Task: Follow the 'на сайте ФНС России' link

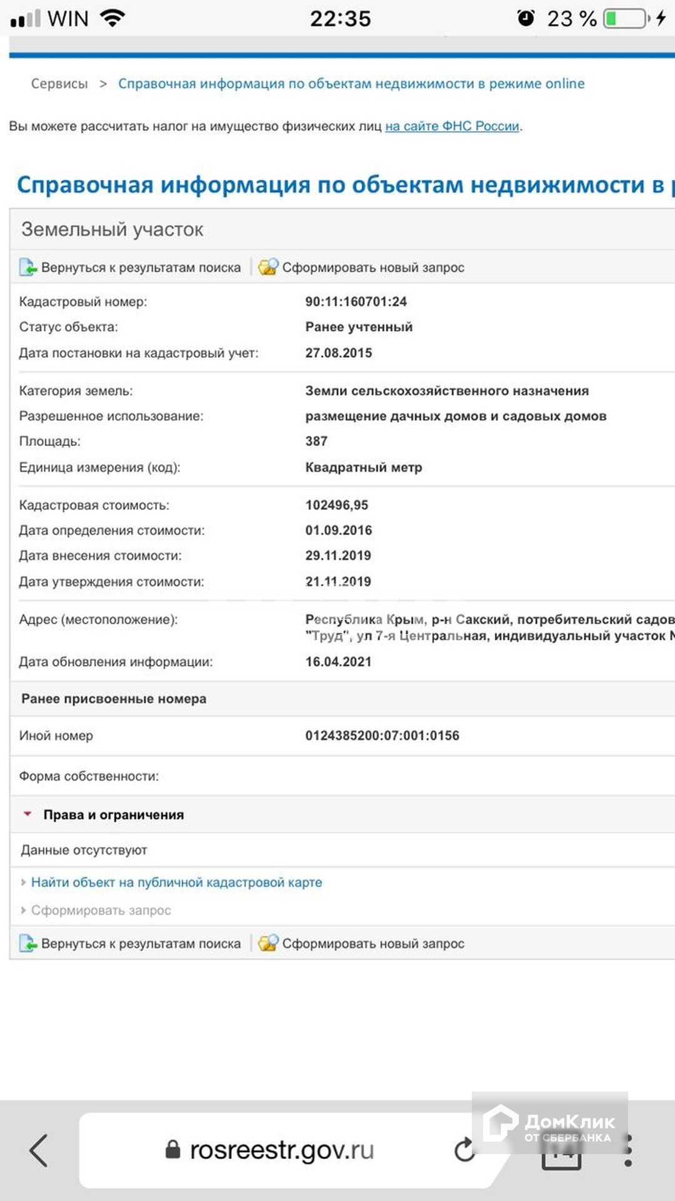Action: (452, 126)
